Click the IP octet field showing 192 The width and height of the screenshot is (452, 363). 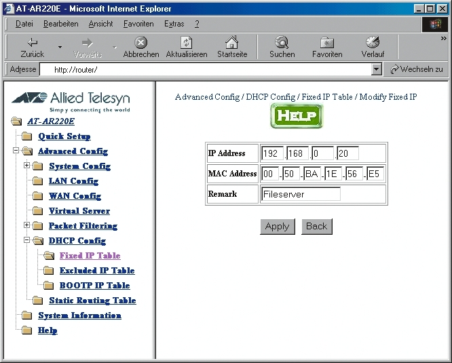pyautogui.click(x=272, y=153)
